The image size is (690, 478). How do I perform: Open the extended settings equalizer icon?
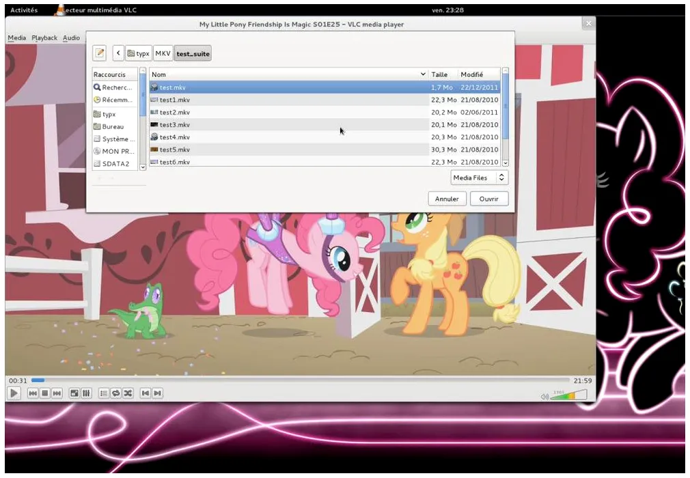click(x=86, y=393)
